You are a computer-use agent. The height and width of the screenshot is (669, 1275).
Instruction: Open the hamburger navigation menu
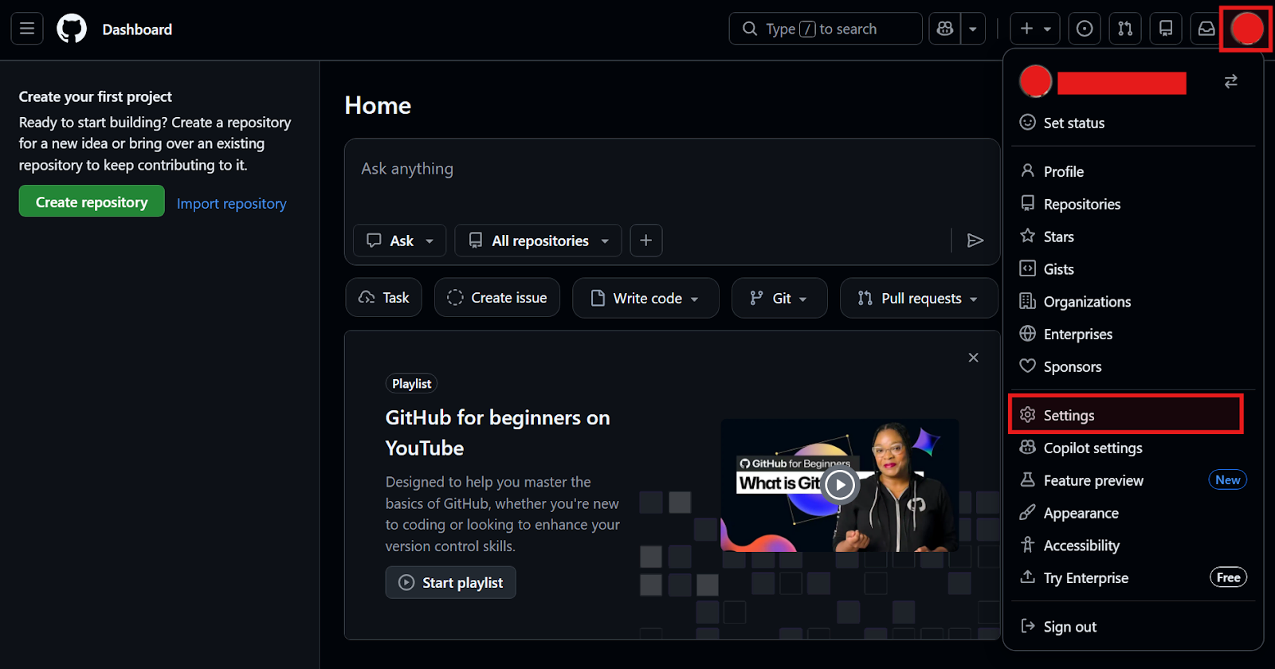click(x=27, y=29)
